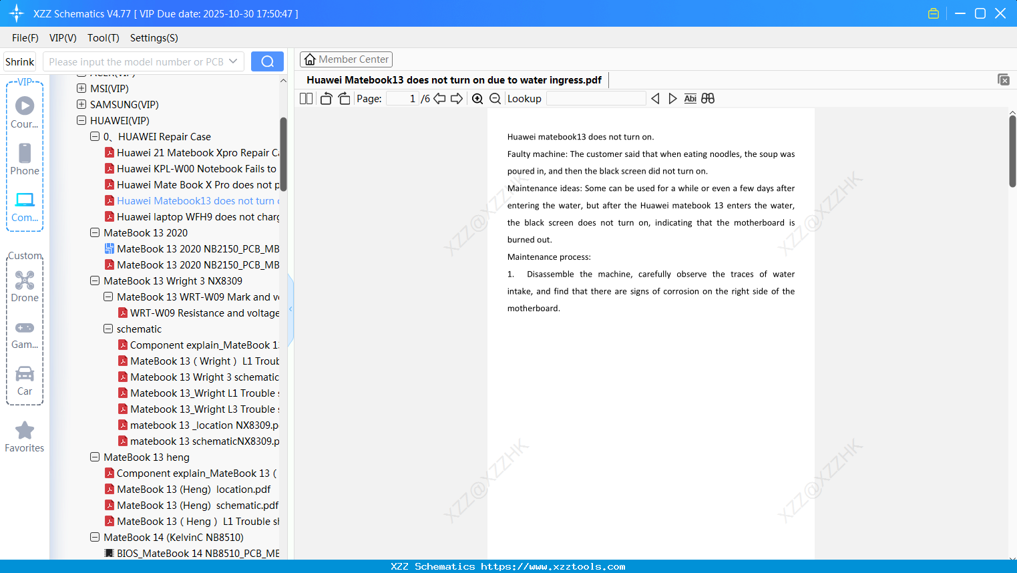The width and height of the screenshot is (1017, 573).
Task: Select the Huawei Matebook13 water ingress tab
Action: pyautogui.click(x=454, y=80)
